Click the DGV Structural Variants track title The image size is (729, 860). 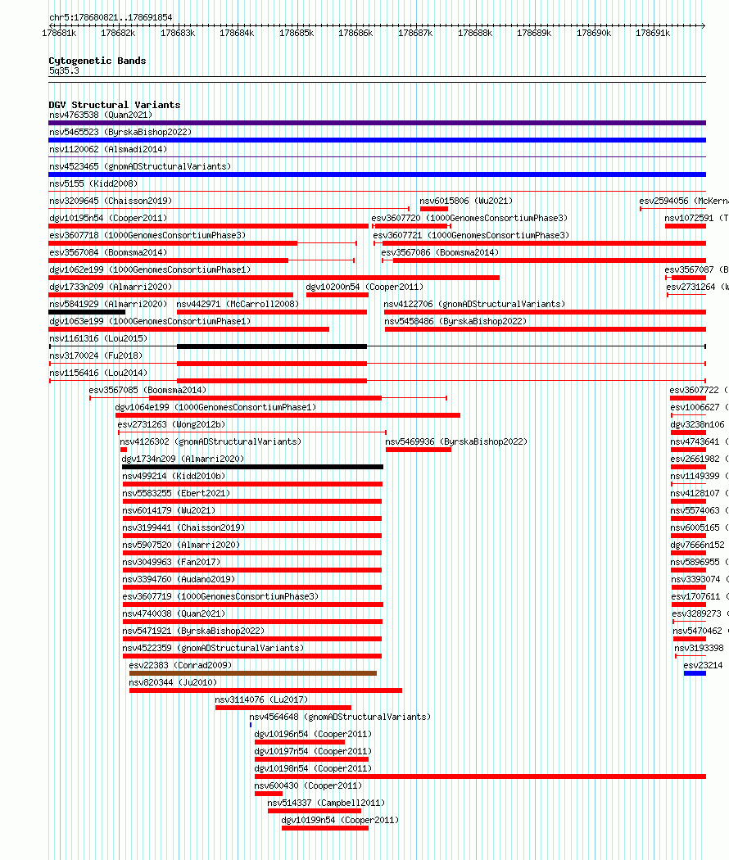pos(115,105)
